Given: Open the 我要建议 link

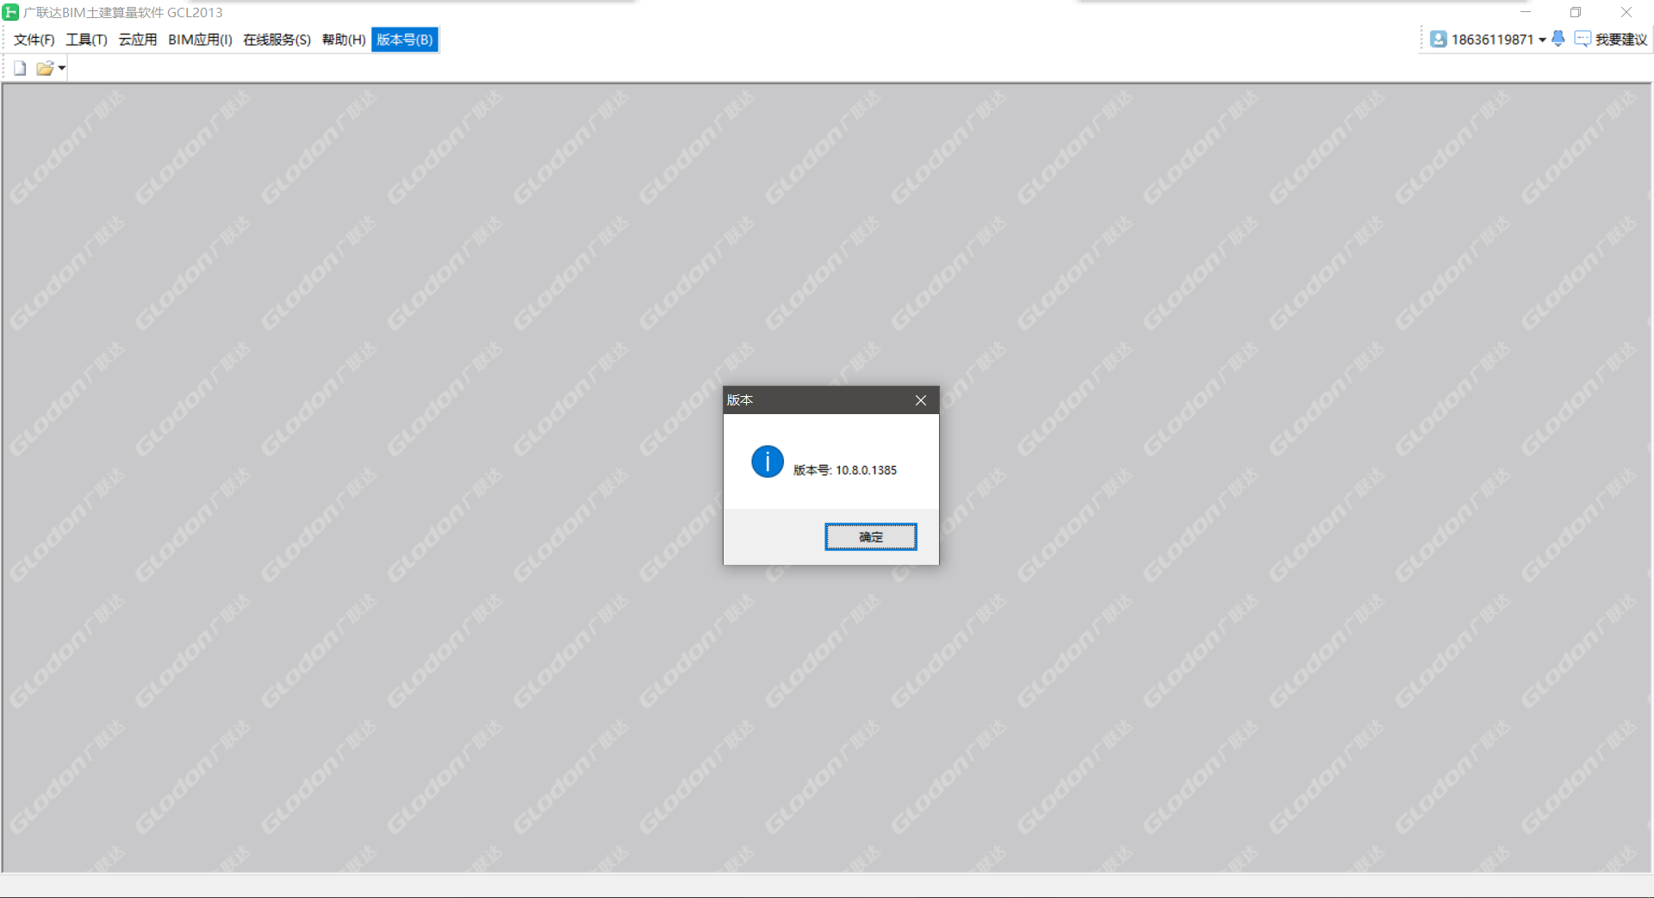Looking at the screenshot, I should (x=1620, y=40).
